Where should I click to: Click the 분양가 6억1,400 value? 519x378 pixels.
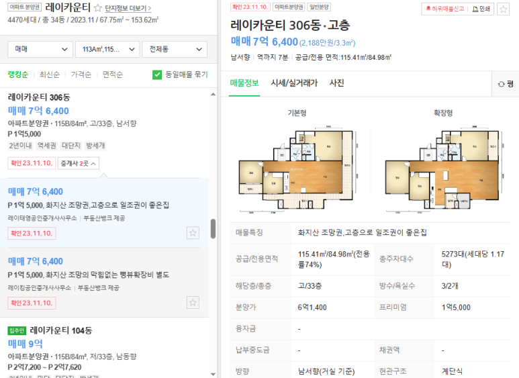tap(312, 308)
